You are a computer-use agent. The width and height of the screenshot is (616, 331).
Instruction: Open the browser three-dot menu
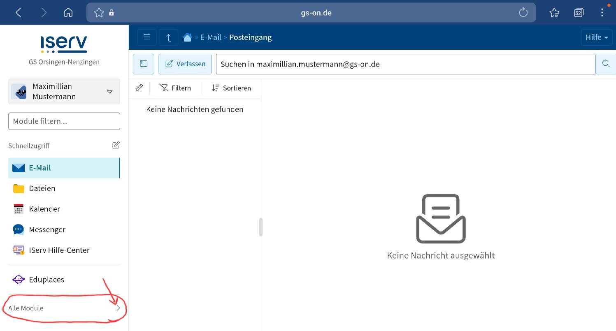click(602, 13)
